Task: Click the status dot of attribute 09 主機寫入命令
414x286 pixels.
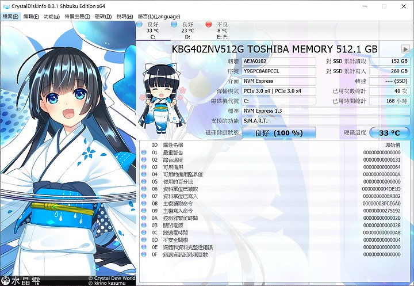Action: pyautogui.click(x=144, y=211)
